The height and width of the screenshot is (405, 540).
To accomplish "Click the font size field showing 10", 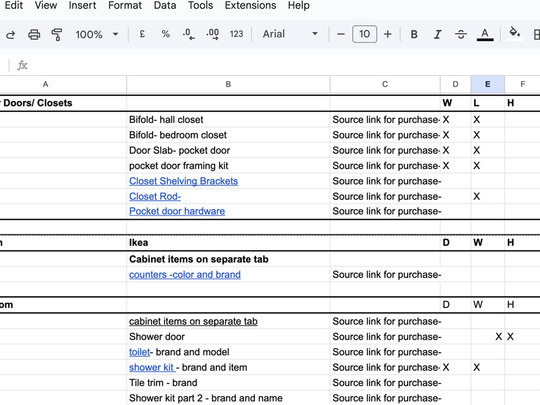I will tap(364, 34).
